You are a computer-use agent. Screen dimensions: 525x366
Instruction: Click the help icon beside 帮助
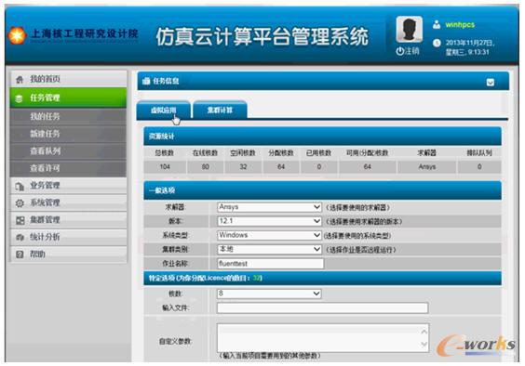[x=20, y=255]
